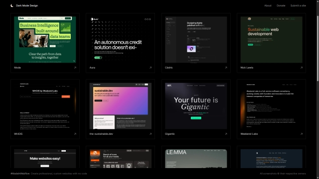This screenshot has height=179, width=319.
Task: Open the dark blue portfolio screenshot thumbnail
Action: [271, 159]
